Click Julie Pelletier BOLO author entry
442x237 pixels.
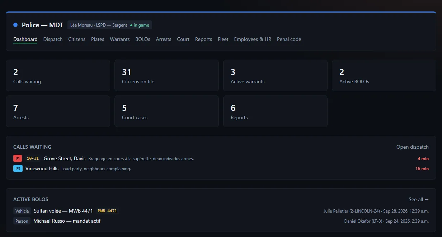click(376, 211)
